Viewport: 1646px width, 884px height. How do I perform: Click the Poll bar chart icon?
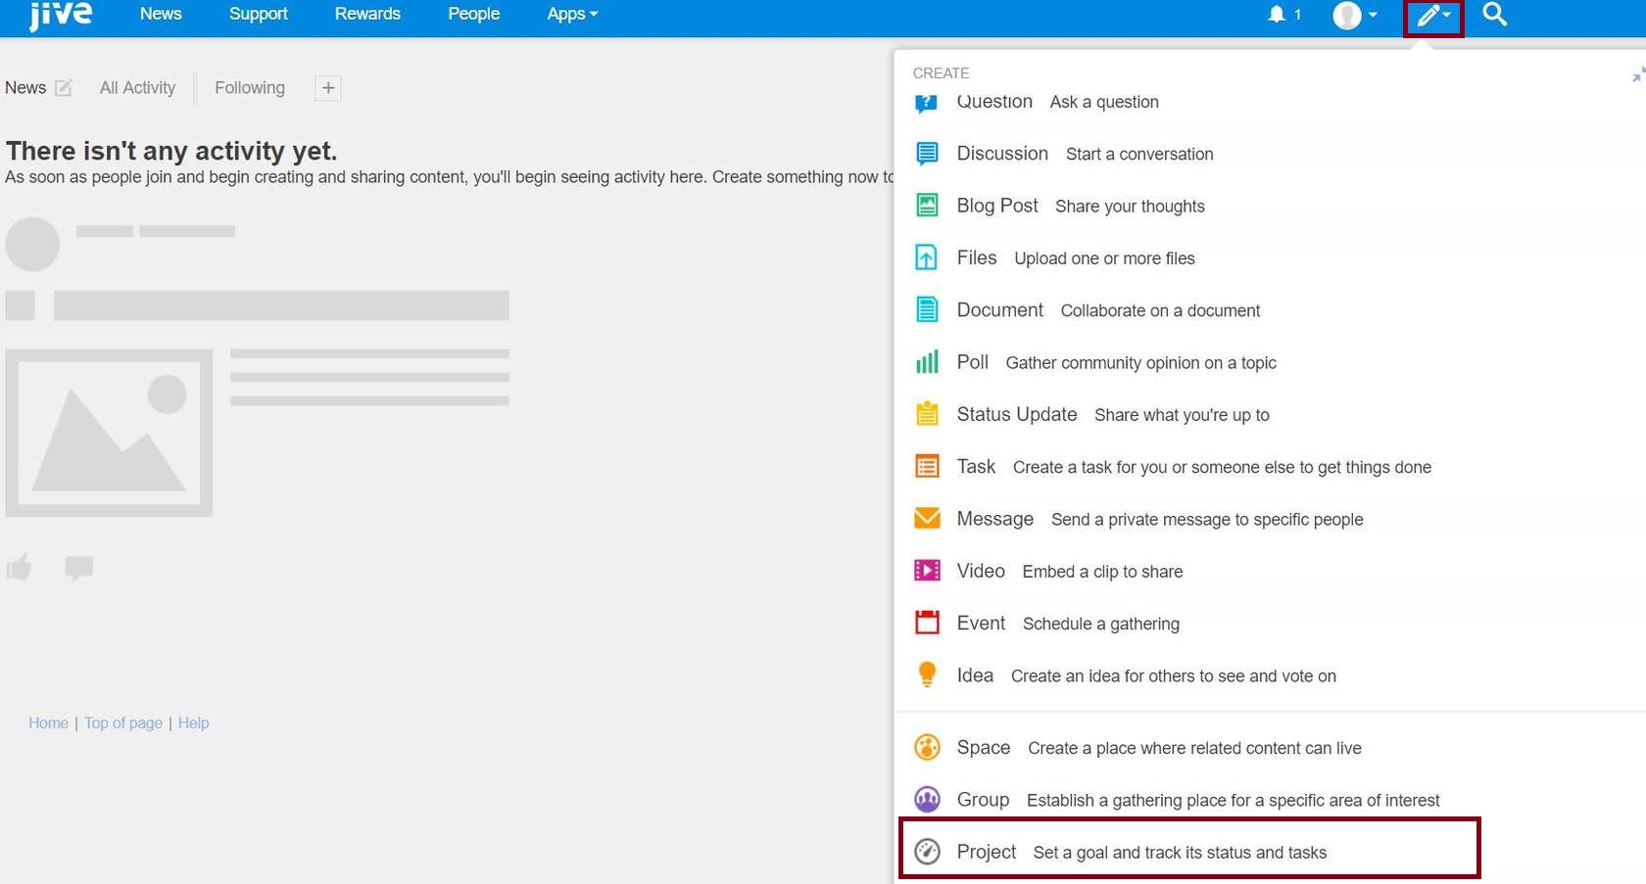pyautogui.click(x=927, y=362)
